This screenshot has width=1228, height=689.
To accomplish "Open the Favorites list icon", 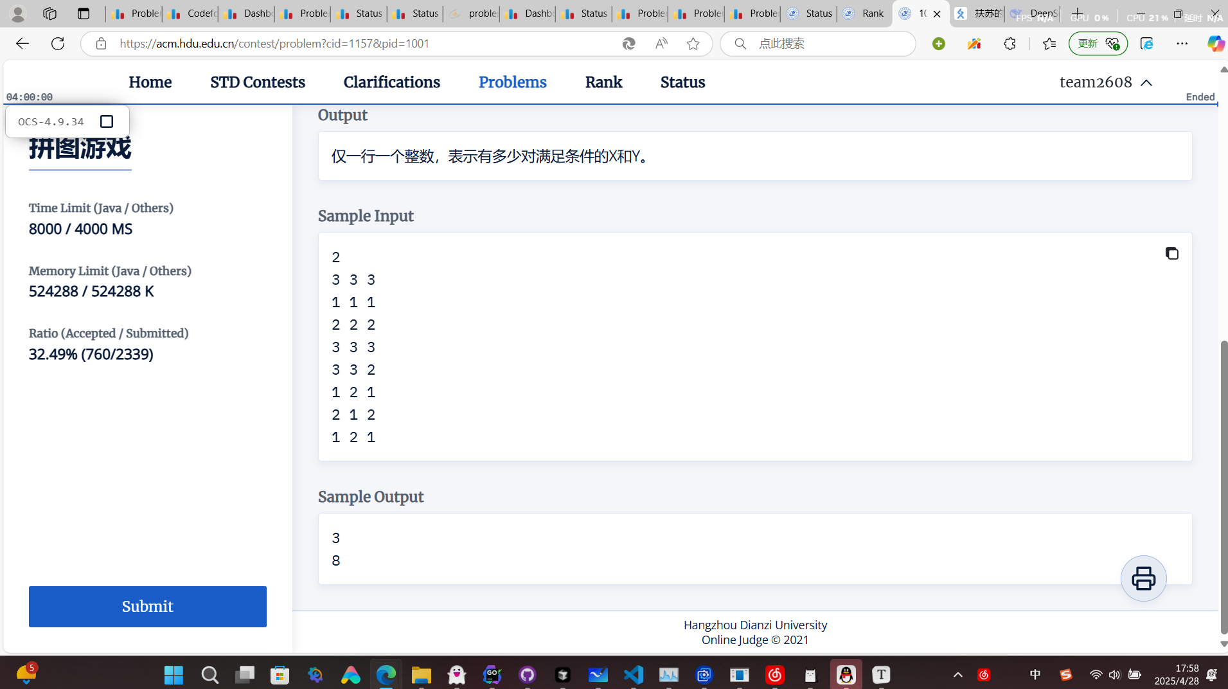I will 1049,44.
